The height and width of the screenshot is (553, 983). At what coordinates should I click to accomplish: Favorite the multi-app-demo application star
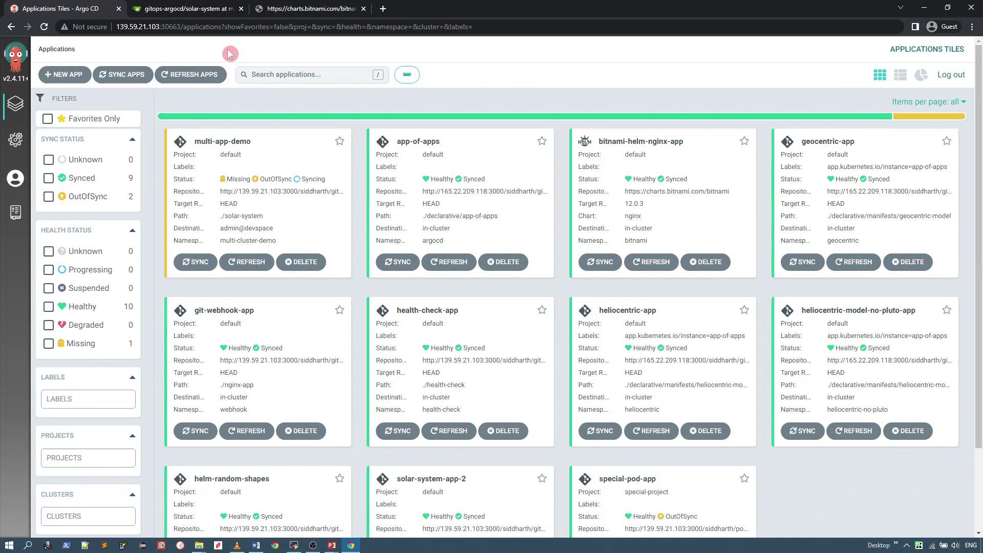pos(339,141)
